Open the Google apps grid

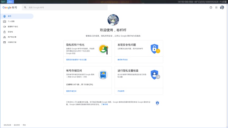[x=216, y=8]
